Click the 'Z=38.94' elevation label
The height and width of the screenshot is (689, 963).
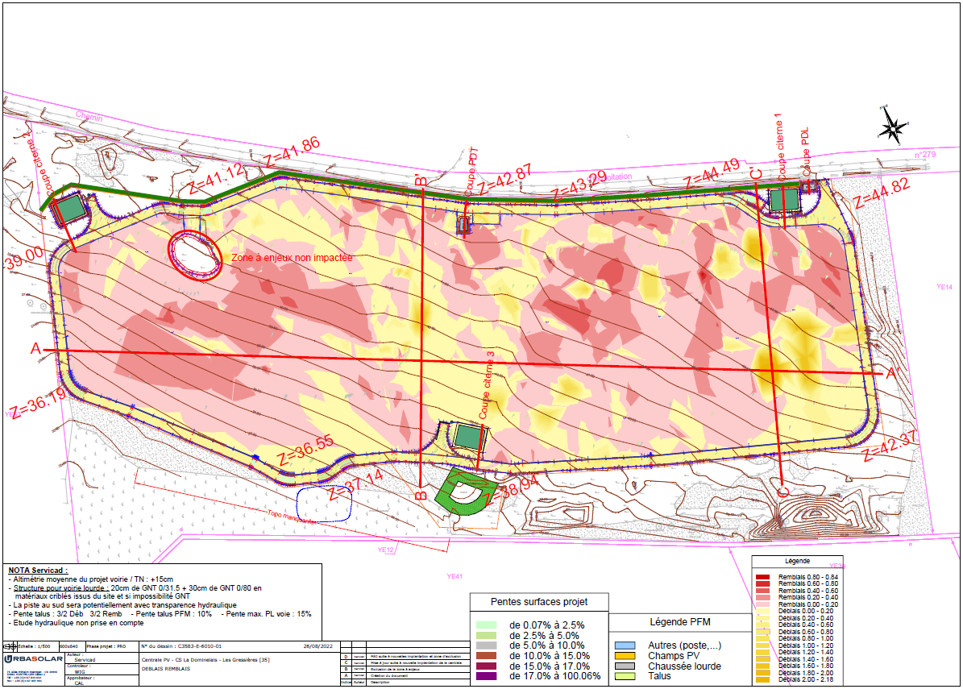click(x=512, y=489)
